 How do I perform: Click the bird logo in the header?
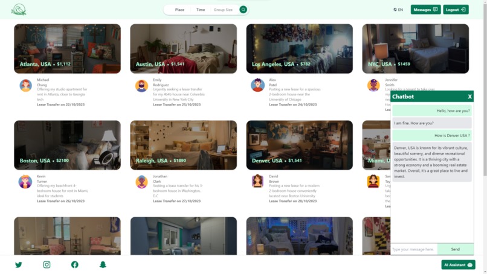pos(19,10)
